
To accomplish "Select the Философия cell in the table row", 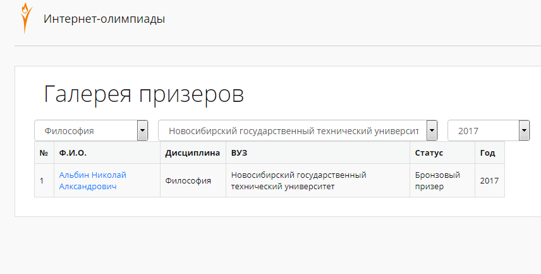I will (193, 181).
